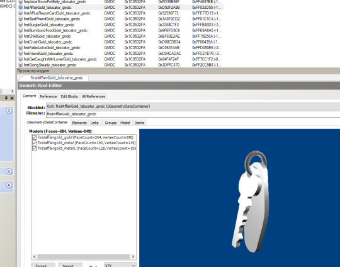This screenshot has width=340, height=267.
Task: Select the firstFailedJokeGold_tslocator_gmdc resource name
Action: [52, 48]
